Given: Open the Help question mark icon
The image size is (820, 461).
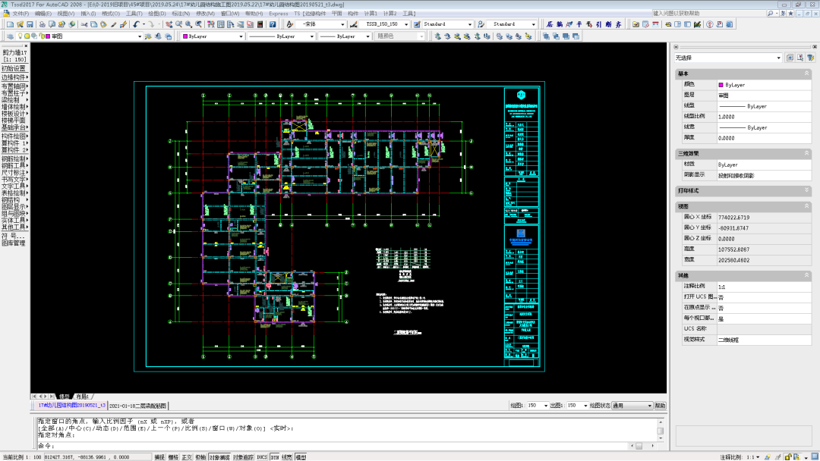Looking at the screenshot, I should (x=272, y=24).
